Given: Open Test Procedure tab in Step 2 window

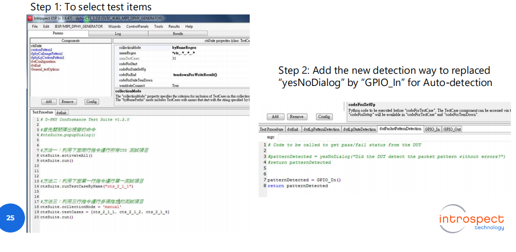Looking at the screenshot, I should pyautogui.click(x=271, y=129).
